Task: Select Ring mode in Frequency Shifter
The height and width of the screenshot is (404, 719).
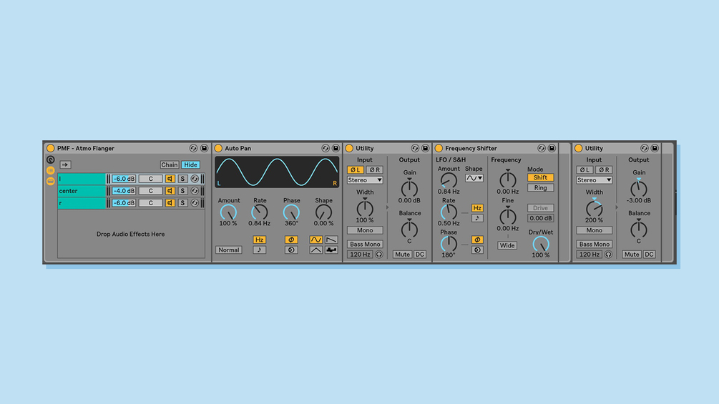Action: pyautogui.click(x=540, y=188)
